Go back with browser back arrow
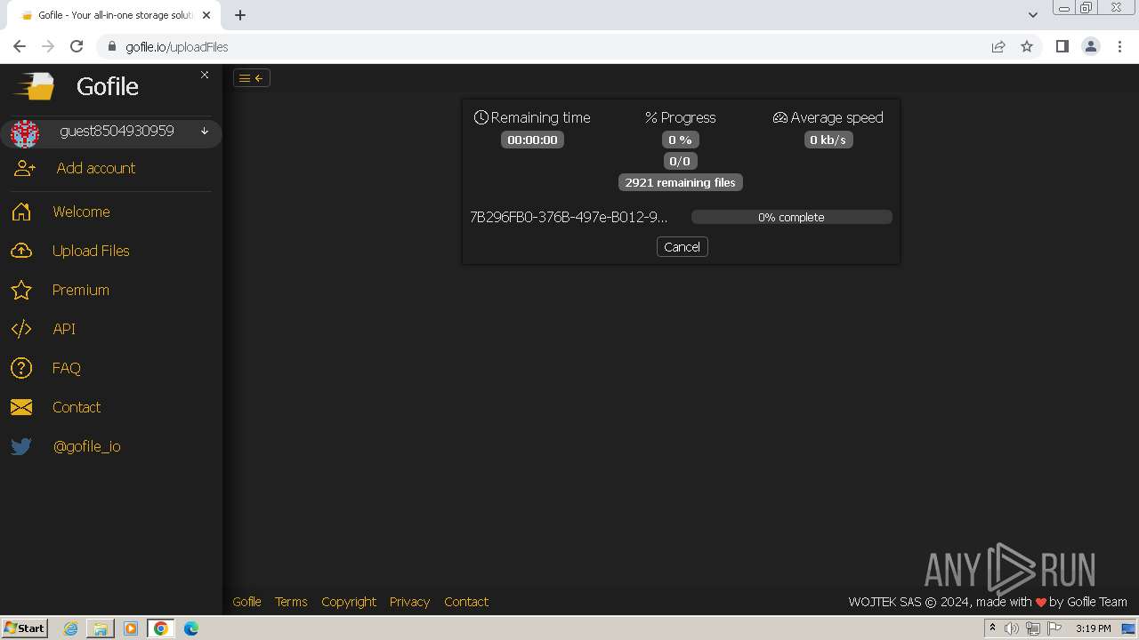Viewport: 1139px width, 640px height. 20,46
